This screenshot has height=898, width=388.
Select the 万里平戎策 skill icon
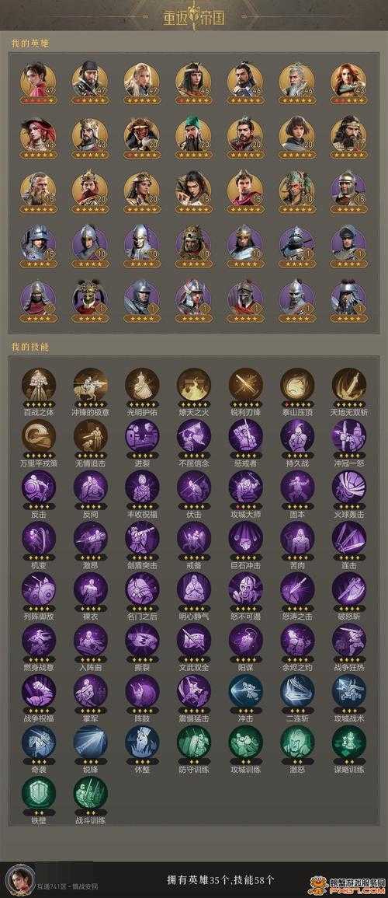[x=38, y=435]
